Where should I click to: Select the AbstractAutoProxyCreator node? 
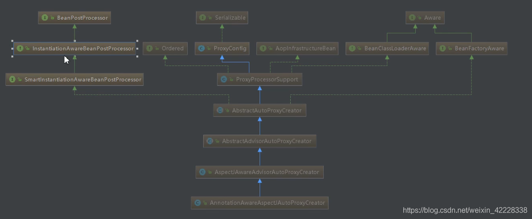(x=260, y=110)
